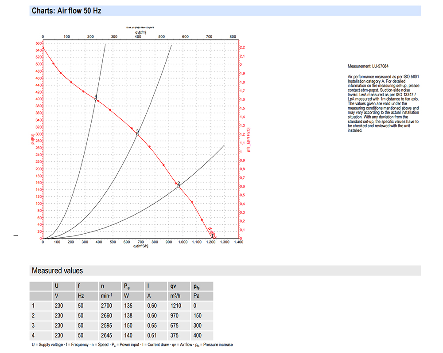Click operating point 4 marker on chart
Viewport: 443px width, 353px height.
(96, 99)
